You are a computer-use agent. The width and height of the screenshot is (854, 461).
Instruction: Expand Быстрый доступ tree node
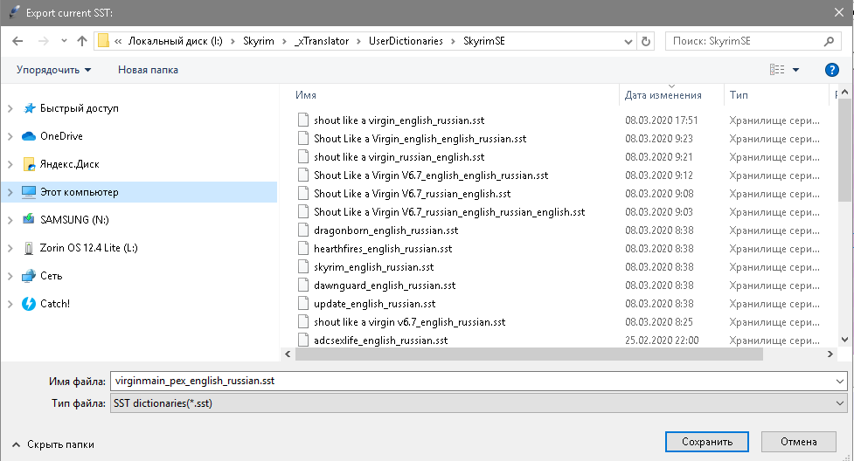(10, 108)
